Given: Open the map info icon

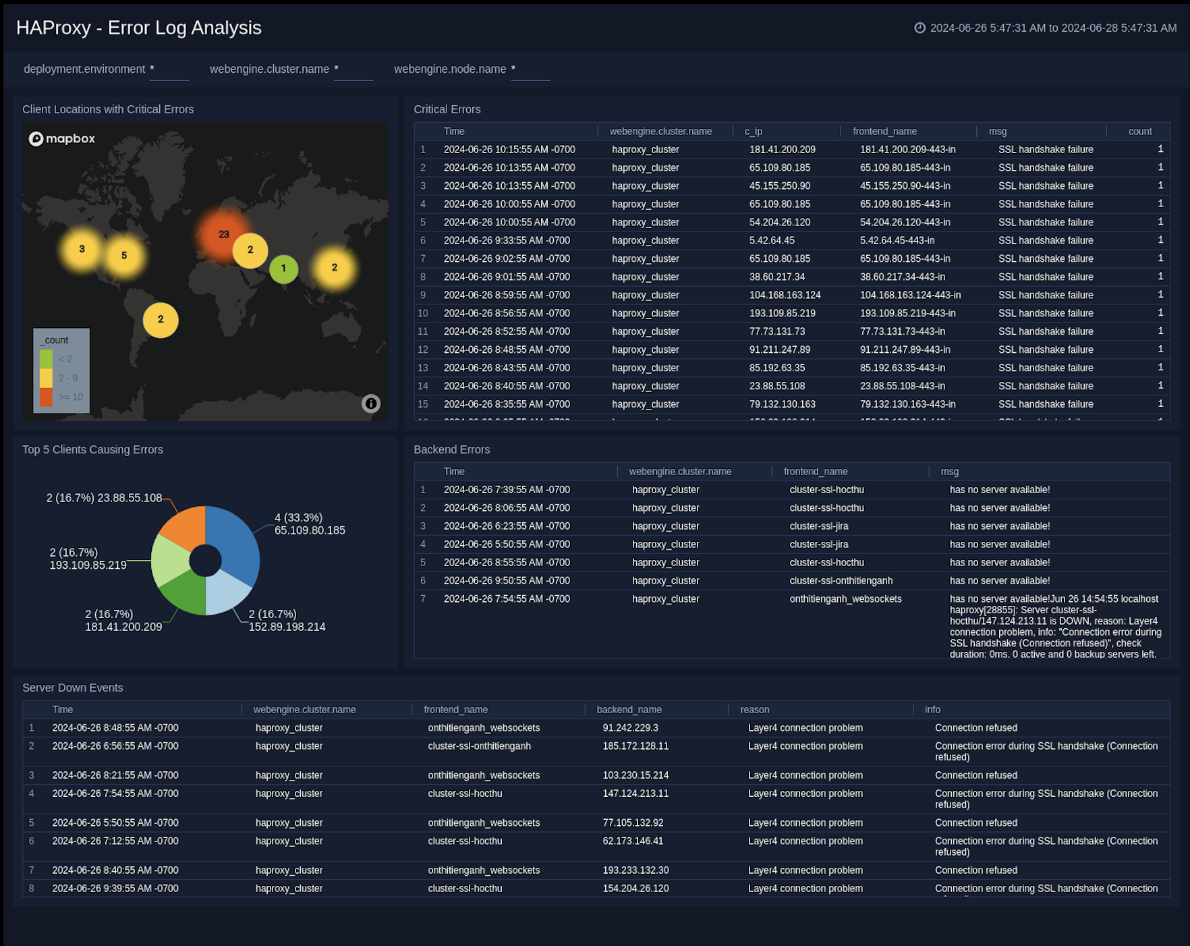Looking at the screenshot, I should coord(371,403).
